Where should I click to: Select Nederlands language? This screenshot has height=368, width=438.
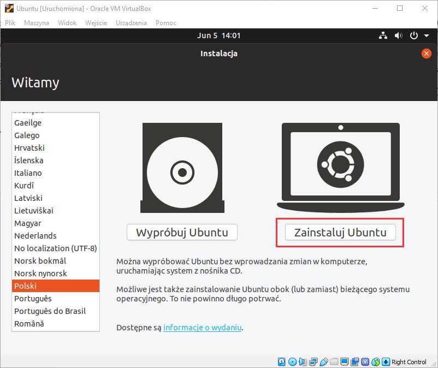pos(56,236)
